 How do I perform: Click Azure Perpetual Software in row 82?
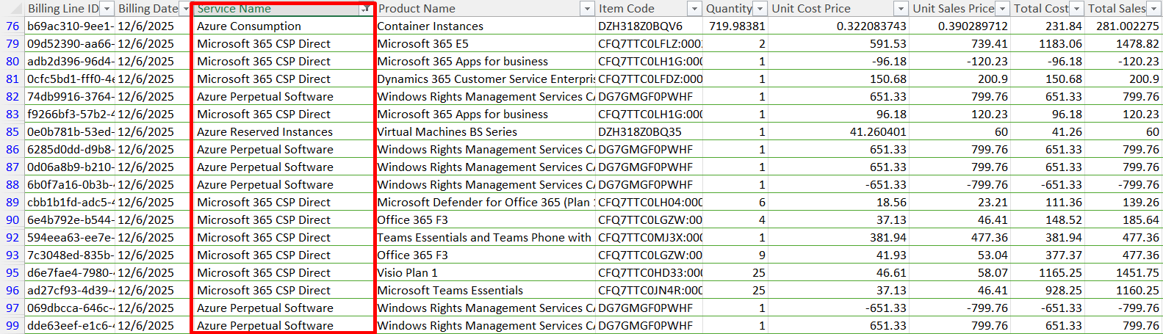284,97
